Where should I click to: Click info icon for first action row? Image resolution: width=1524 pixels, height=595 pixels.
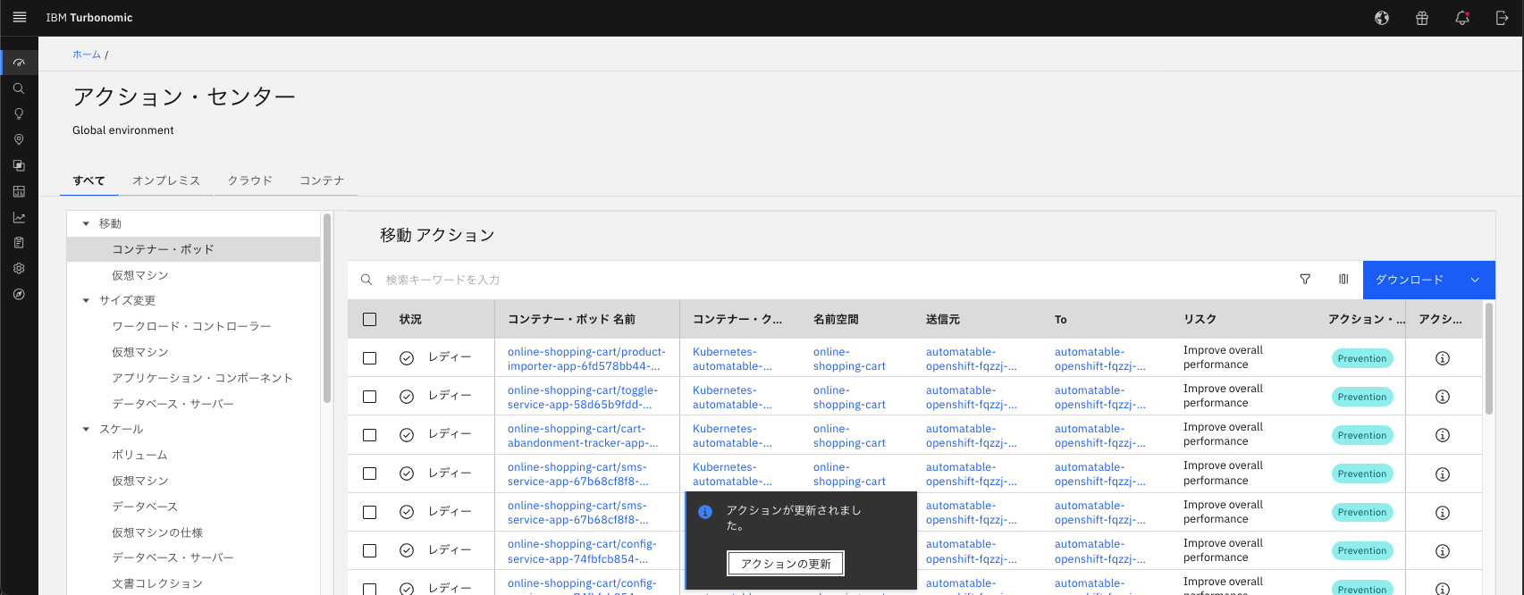pyautogui.click(x=1442, y=358)
